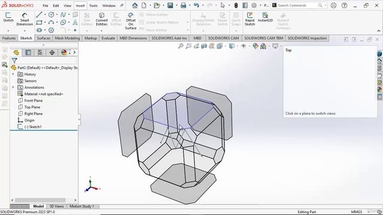Select the Ellipse sketch tool
This screenshot has height=215, width=383.
(x=63, y=23)
